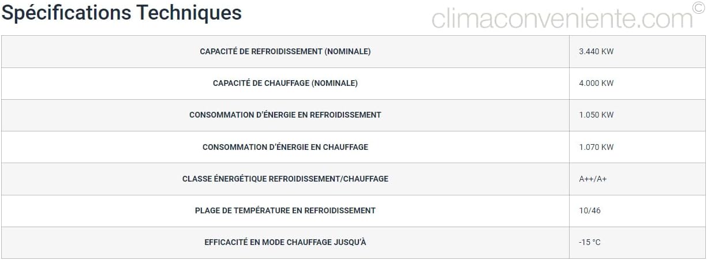Select Classe énergétique refroidissement/chauffage label

285,179
